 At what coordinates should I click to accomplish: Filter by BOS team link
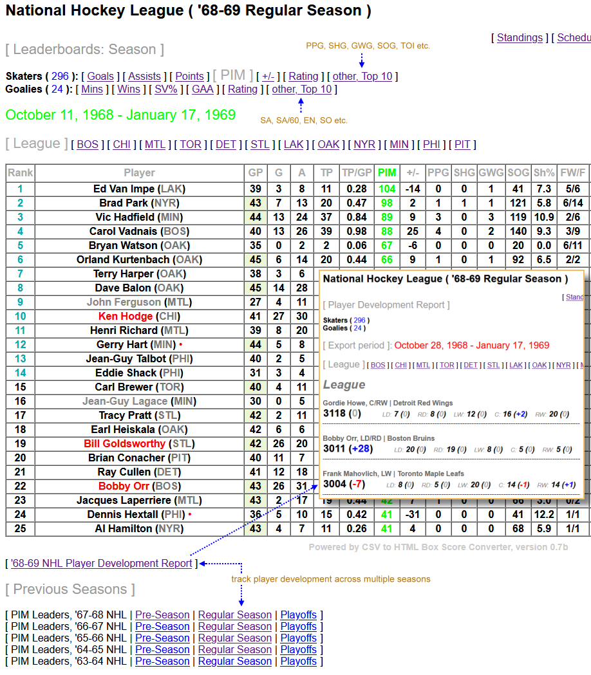(88, 145)
